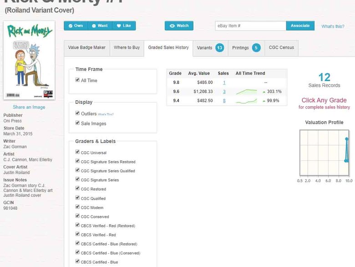Switch to the Where to Buy tab
The image size is (355, 267).
click(x=127, y=47)
